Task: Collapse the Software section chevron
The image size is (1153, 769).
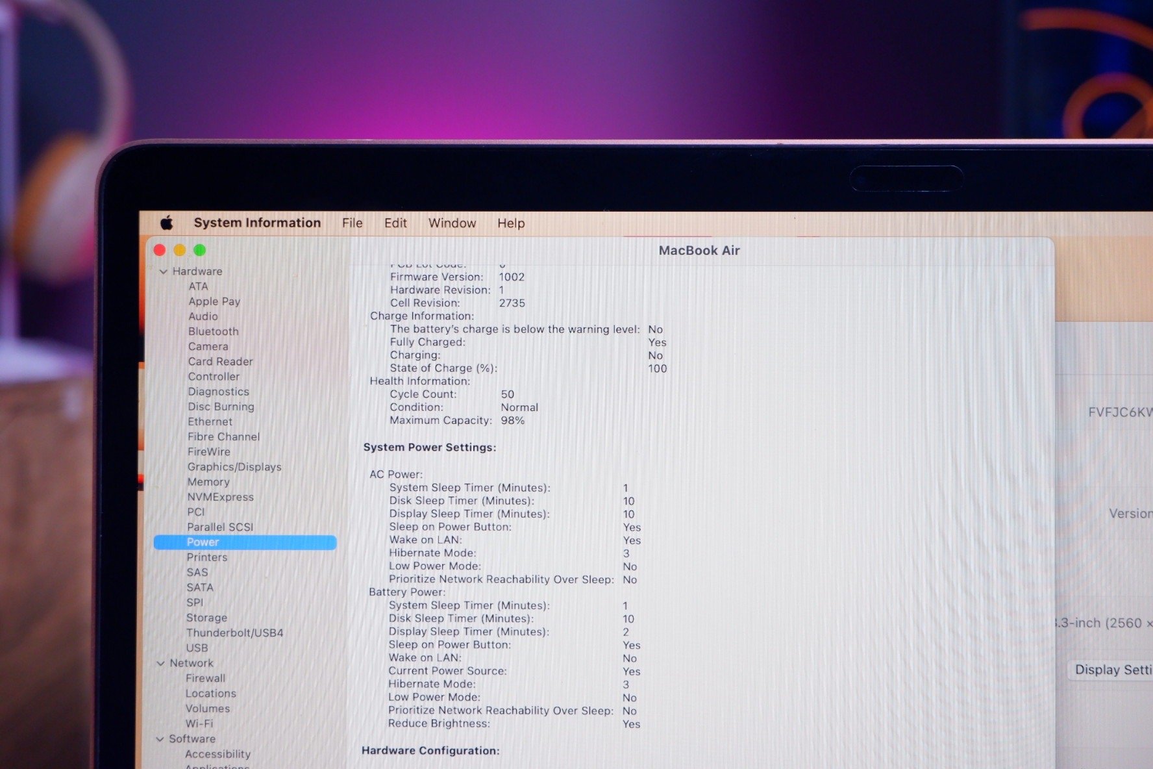Action: pyautogui.click(x=160, y=739)
